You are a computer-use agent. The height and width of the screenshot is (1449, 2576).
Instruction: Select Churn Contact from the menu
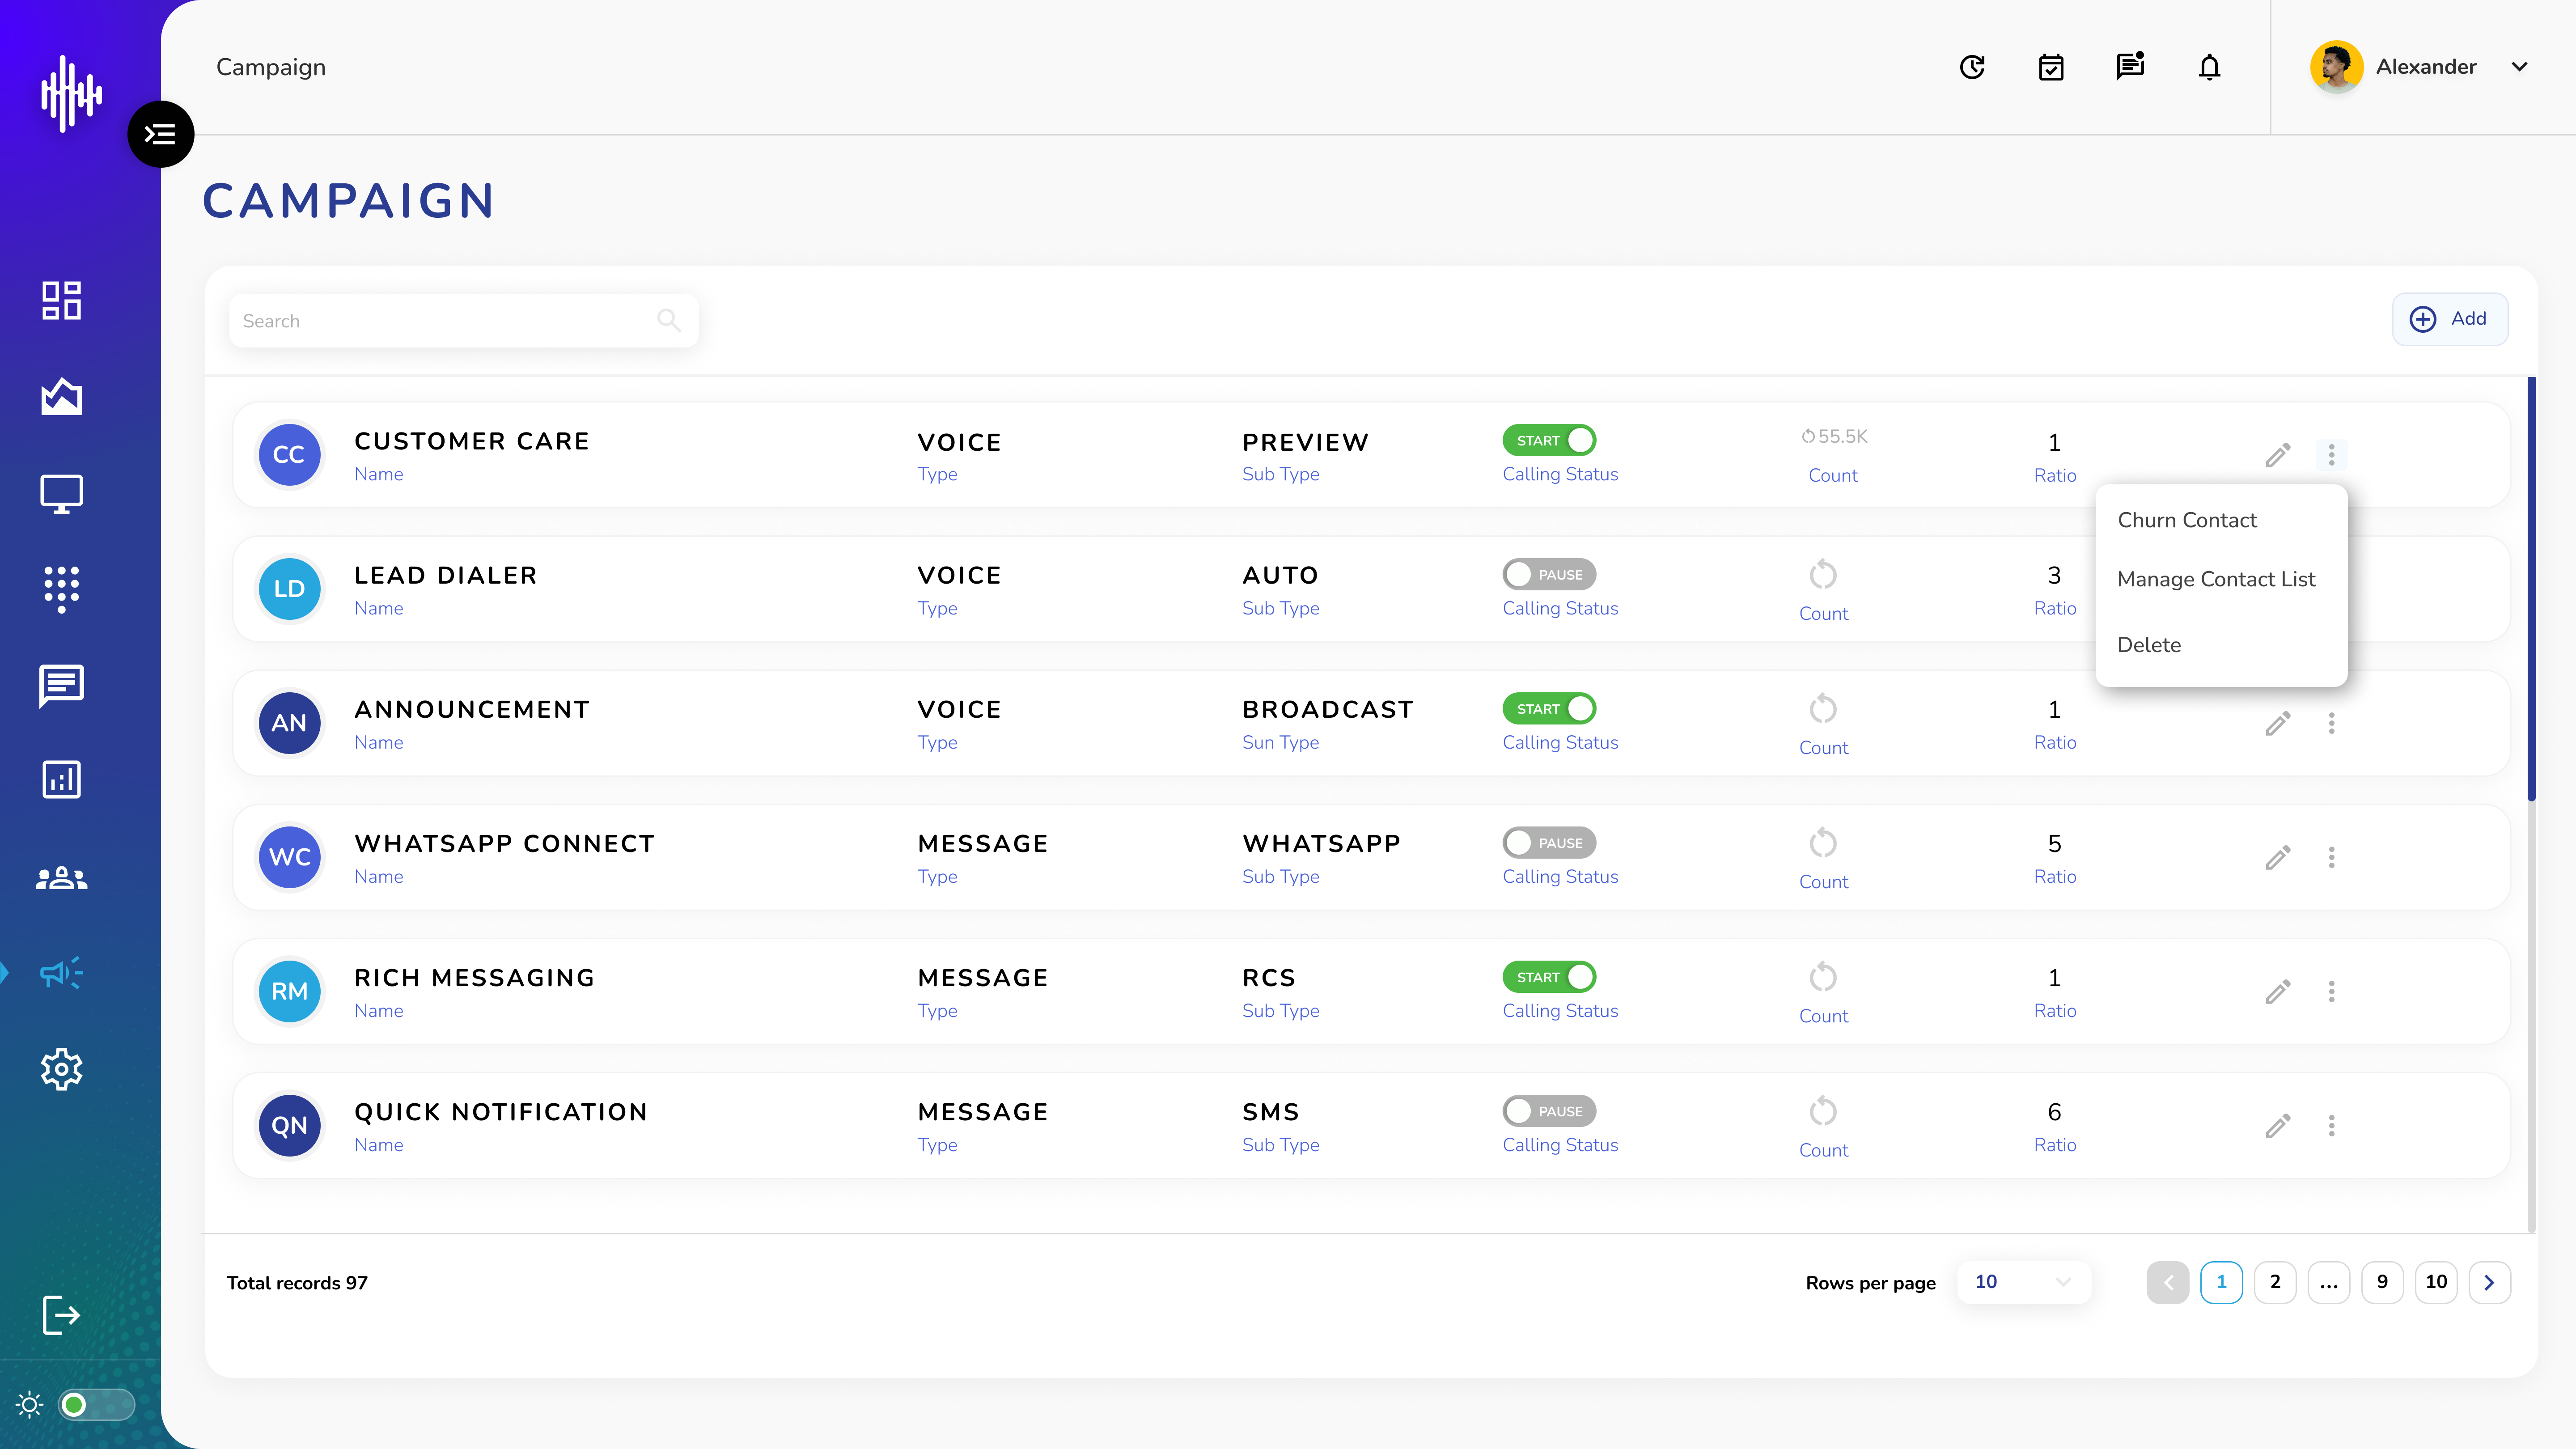pos(2187,520)
